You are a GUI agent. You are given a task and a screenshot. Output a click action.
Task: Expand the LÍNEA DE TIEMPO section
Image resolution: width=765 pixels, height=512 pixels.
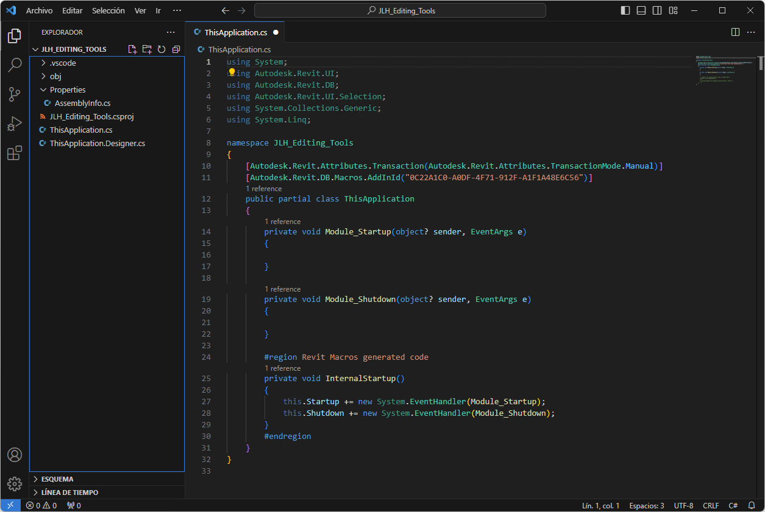pyautogui.click(x=69, y=493)
